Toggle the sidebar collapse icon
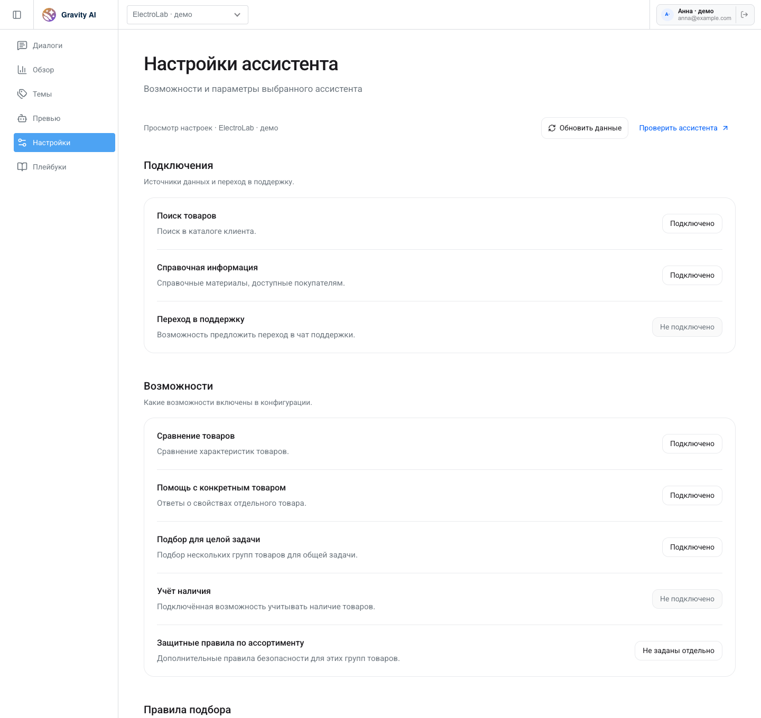The width and height of the screenshot is (761, 718). click(x=17, y=15)
